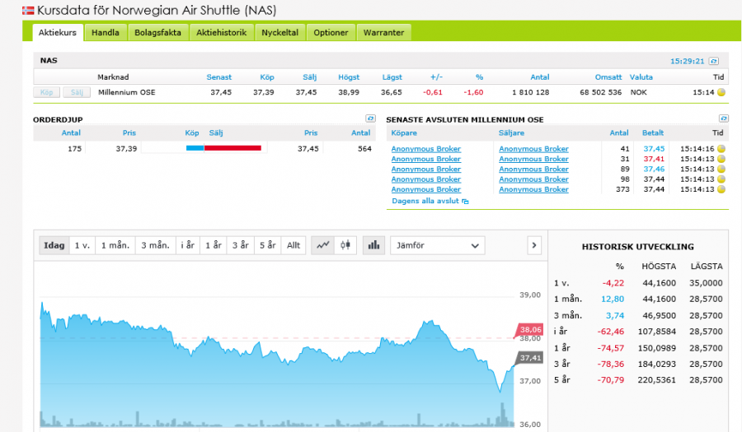This screenshot has width=742, height=432.
Task: Click the red sell side depth bar
Action: (x=232, y=148)
